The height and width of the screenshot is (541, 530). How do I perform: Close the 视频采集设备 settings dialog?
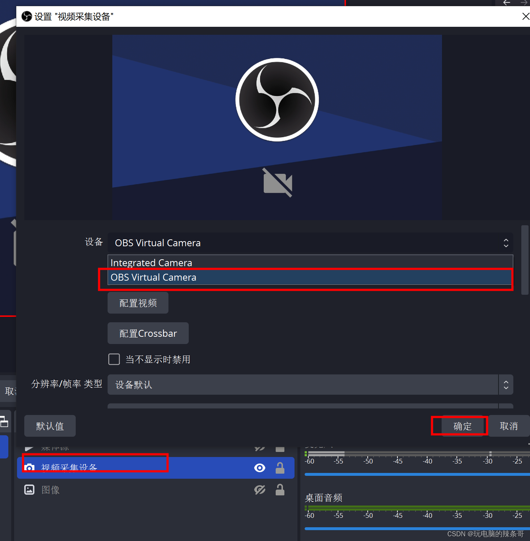[526, 16]
